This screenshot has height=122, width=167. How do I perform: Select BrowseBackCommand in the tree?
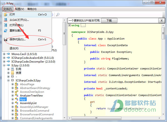pos(35,111)
